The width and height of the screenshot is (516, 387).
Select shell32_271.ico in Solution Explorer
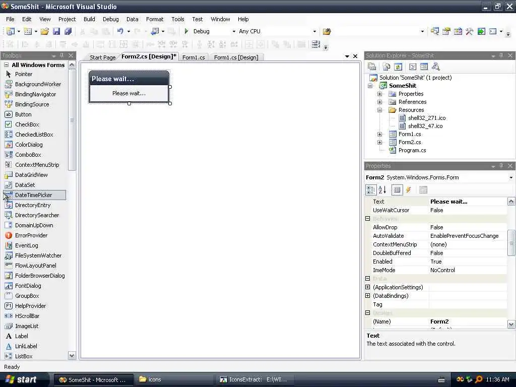click(x=427, y=118)
